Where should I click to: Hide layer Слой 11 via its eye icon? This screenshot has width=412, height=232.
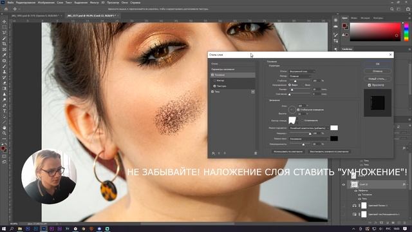point(343,184)
